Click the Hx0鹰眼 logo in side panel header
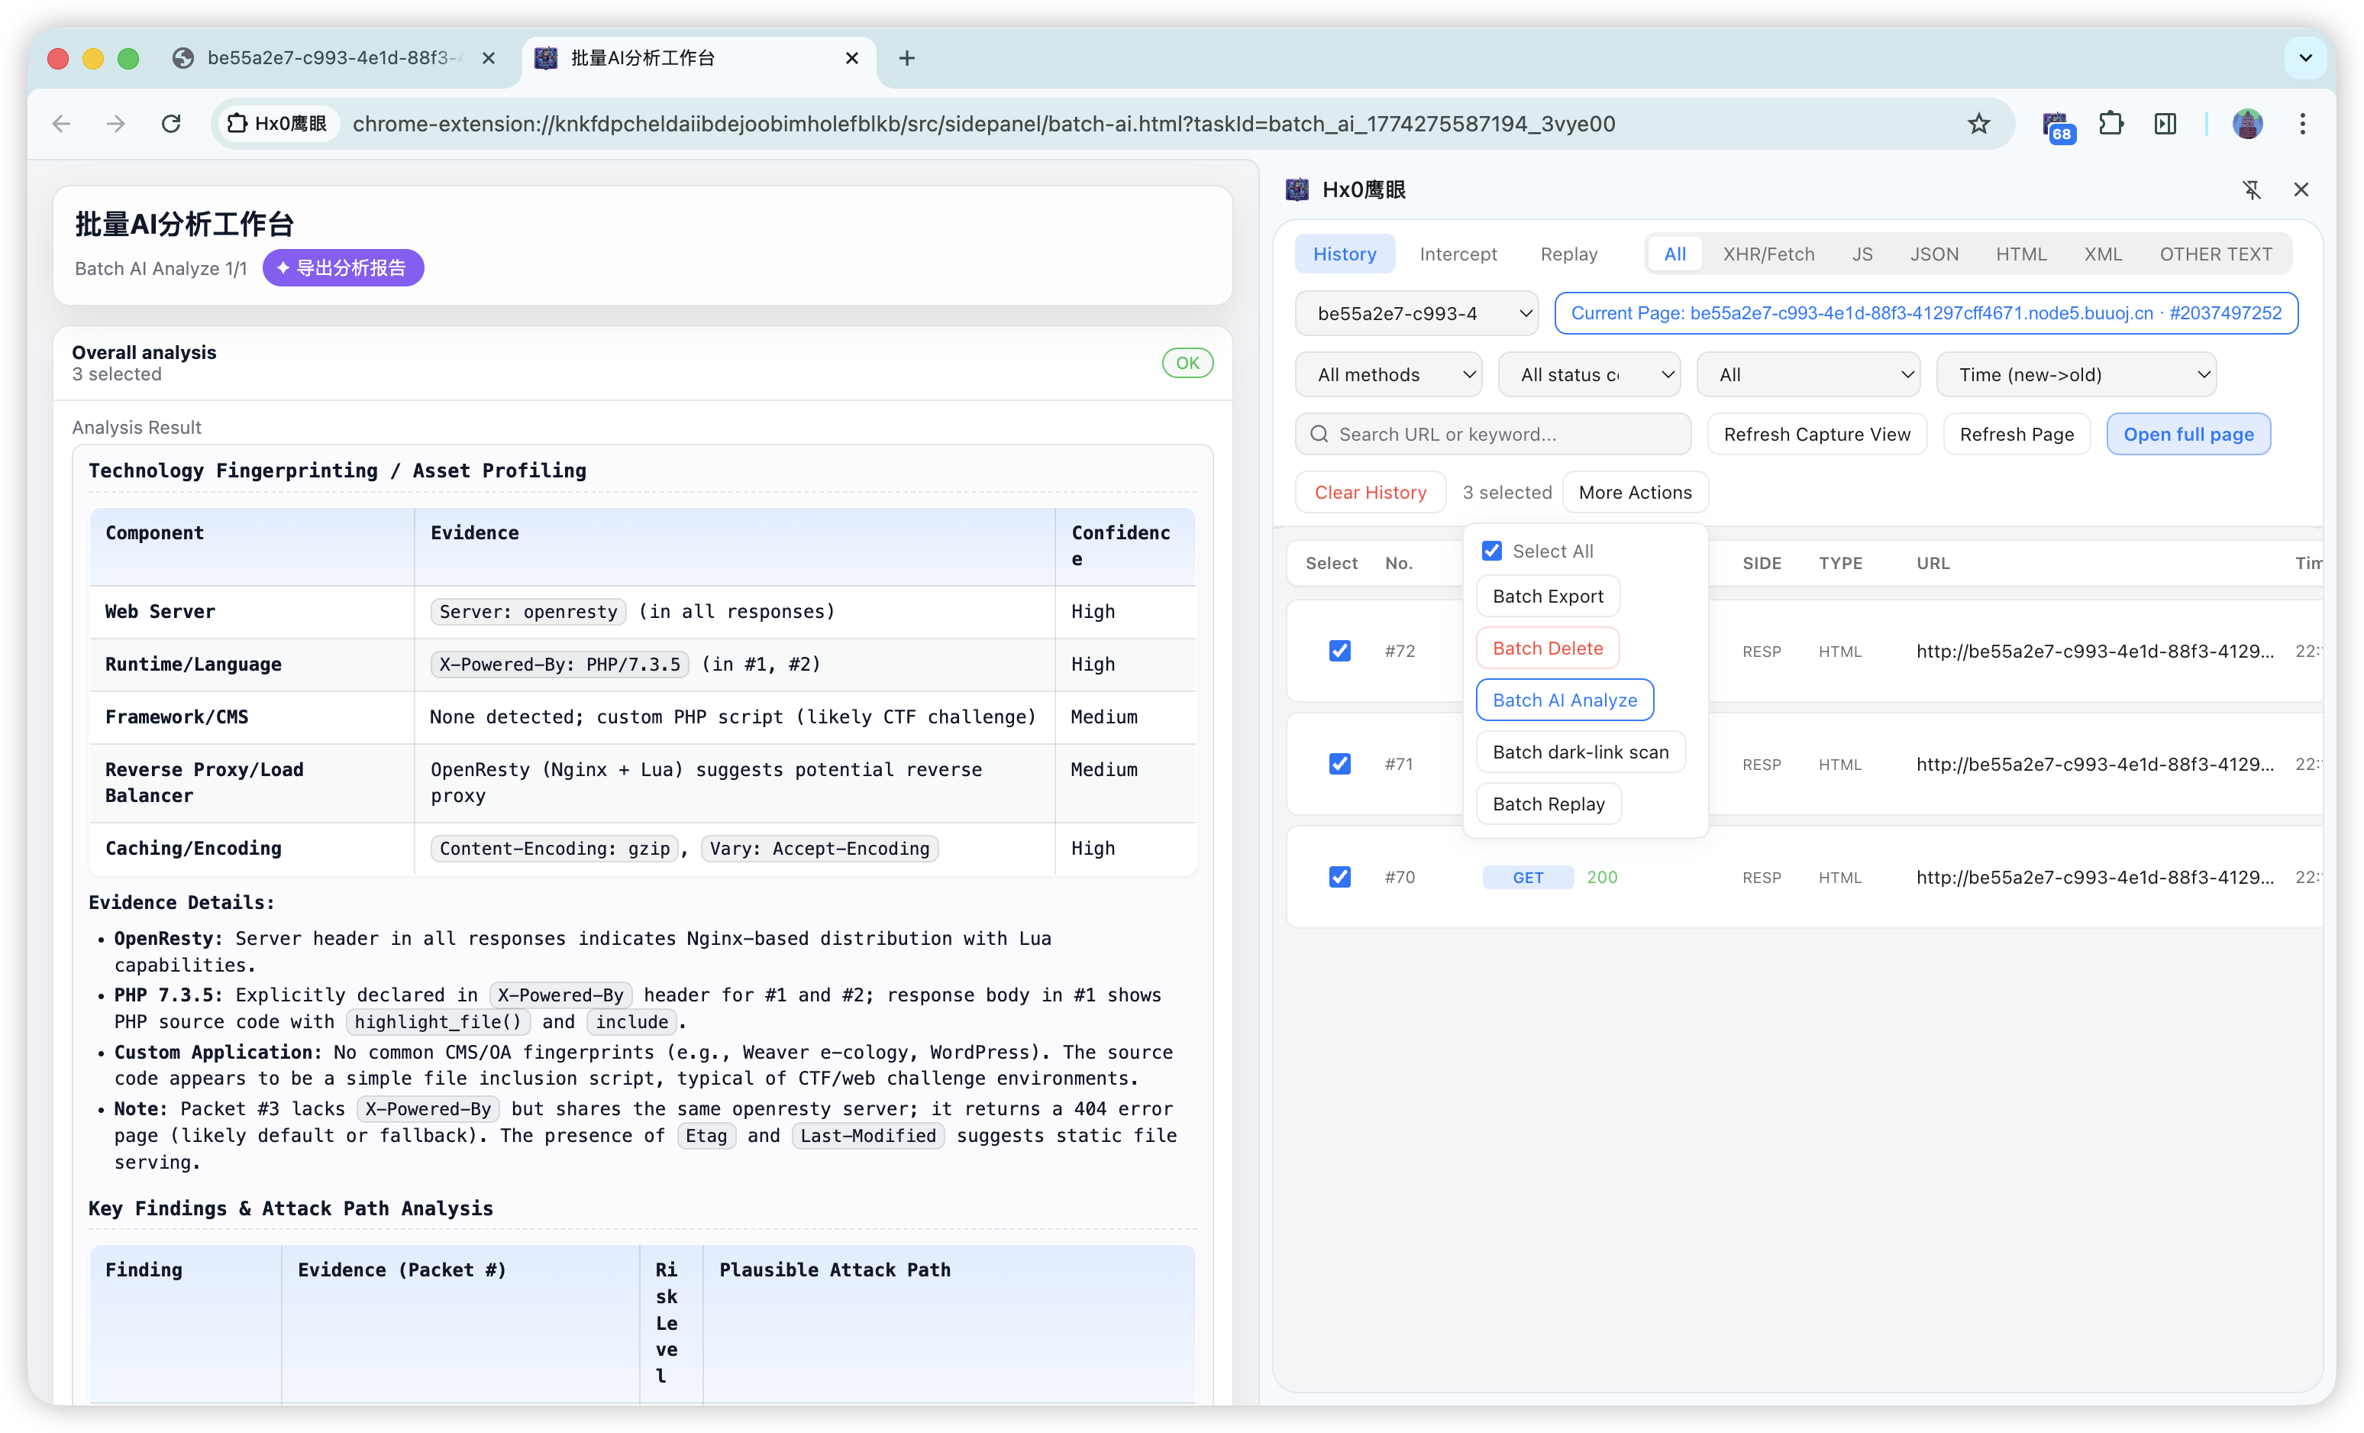2364x1433 pixels. click(1297, 190)
